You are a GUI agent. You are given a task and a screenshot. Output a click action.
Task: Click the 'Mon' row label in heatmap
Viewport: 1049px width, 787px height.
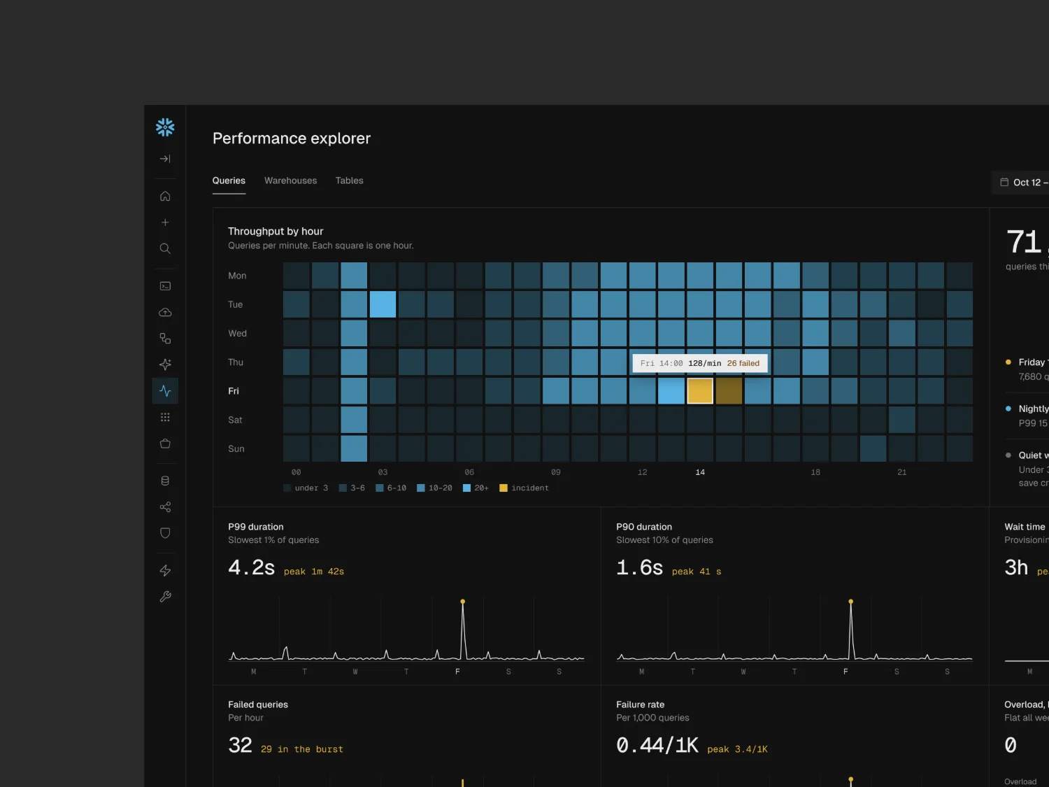click(x=237, y=276)
